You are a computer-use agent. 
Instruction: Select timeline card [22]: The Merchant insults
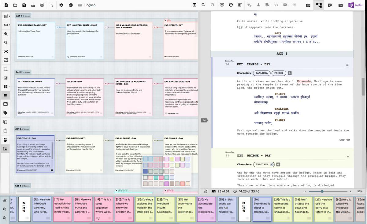(165, 209)
